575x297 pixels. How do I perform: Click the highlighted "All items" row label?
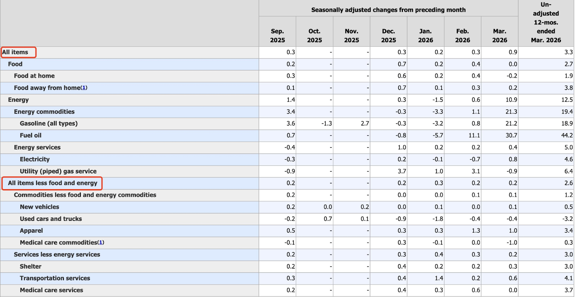(x=15, y=52)
